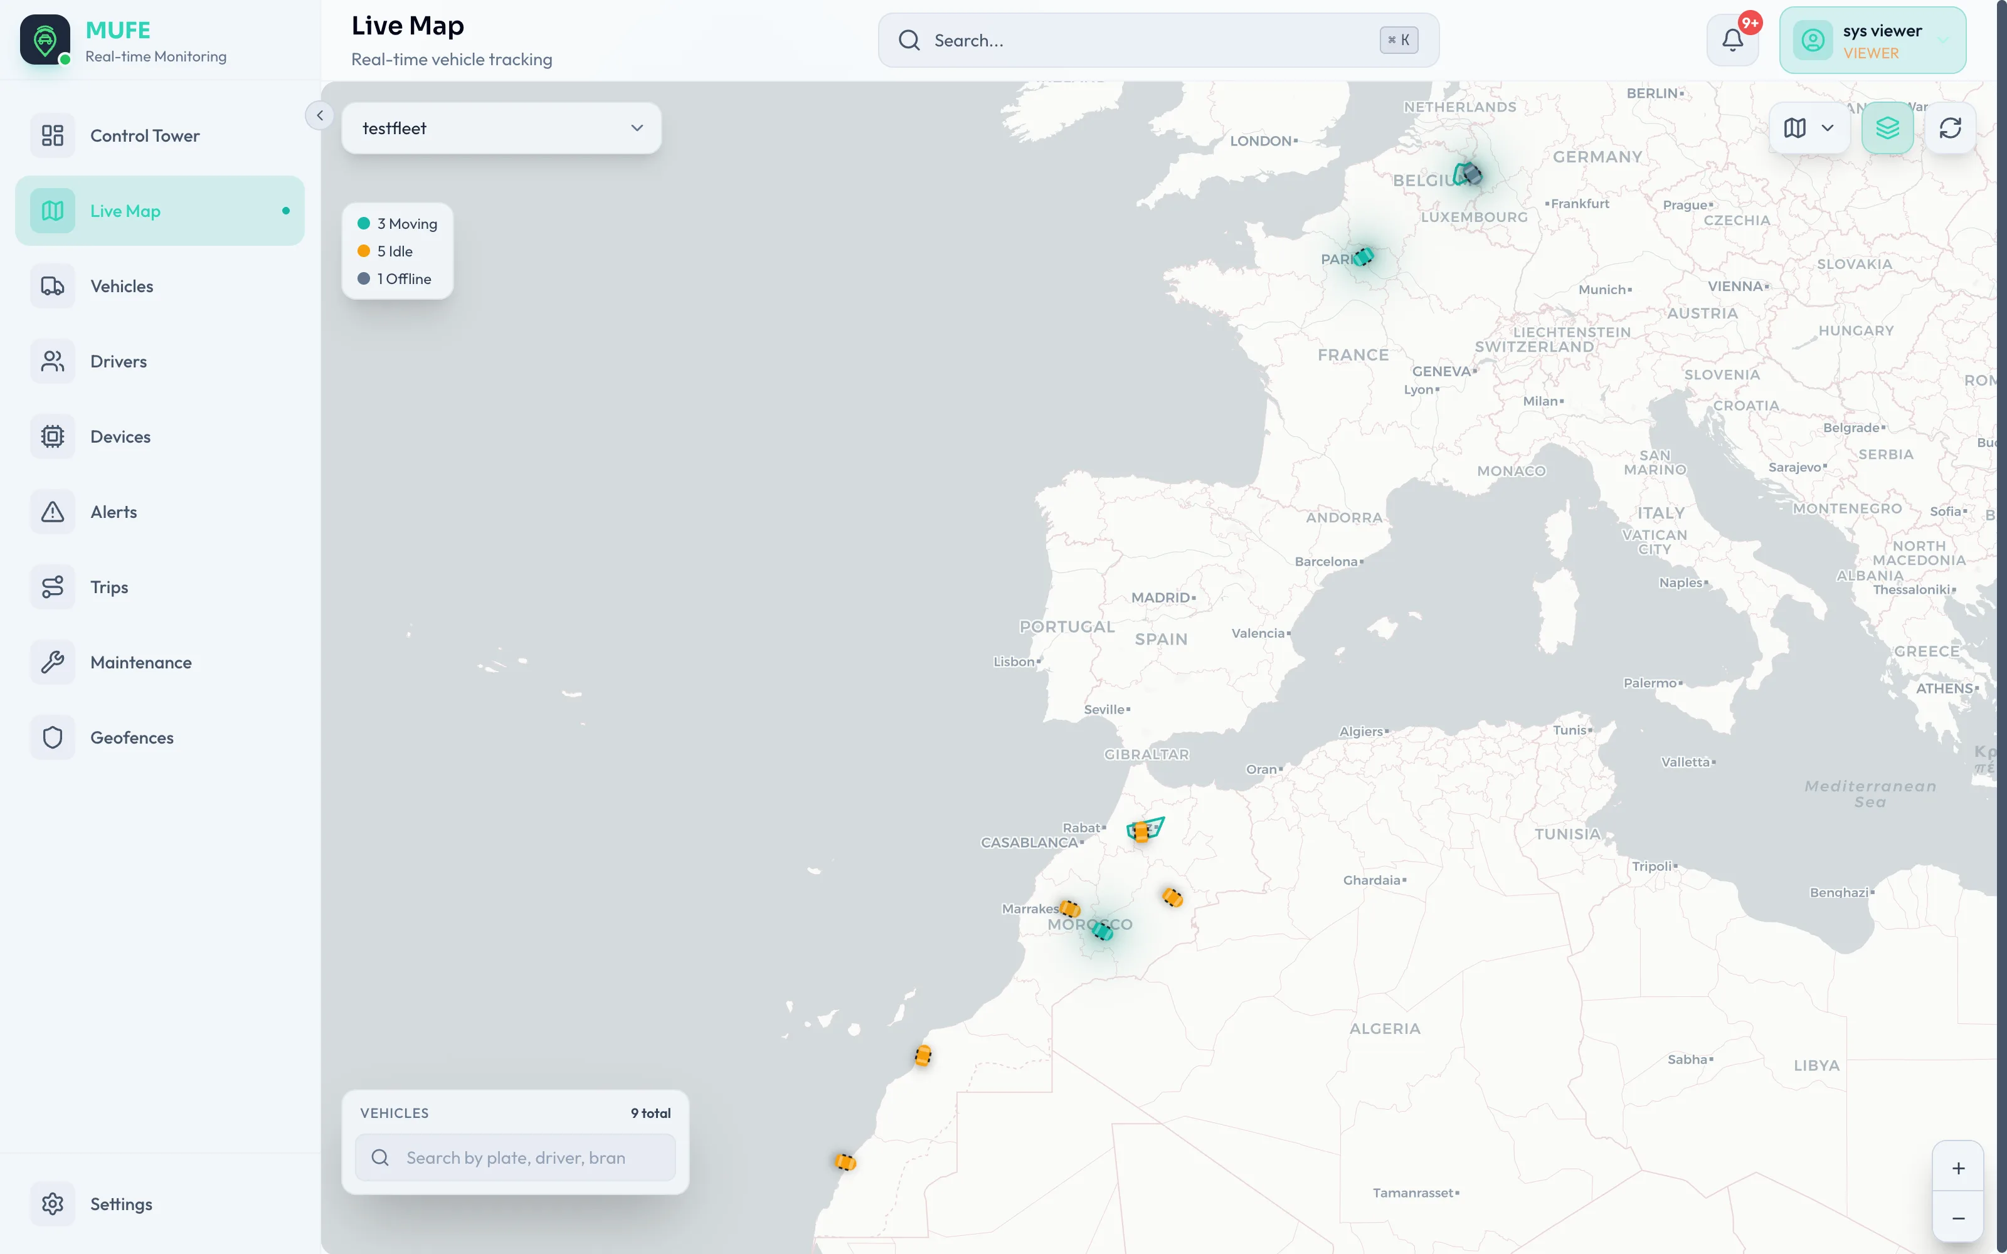Click the MUFE app logo icon
The image size is (2007, 1254).
(45, 39)
